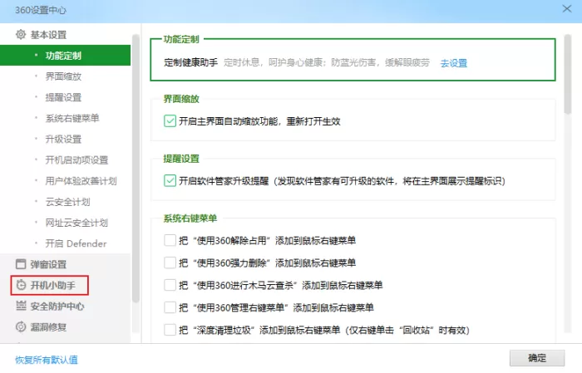Check 深度清理垃圾 right-click menu option

pos(170,330)
